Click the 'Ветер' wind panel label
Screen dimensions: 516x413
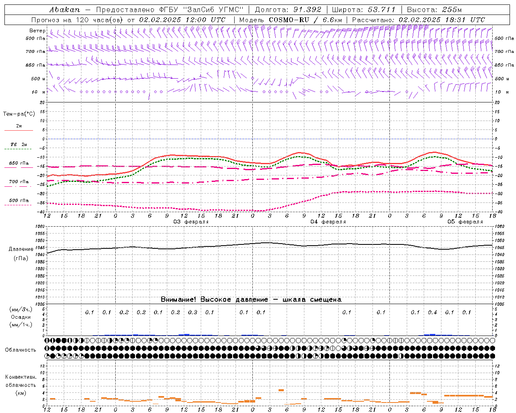click(37, 31)
